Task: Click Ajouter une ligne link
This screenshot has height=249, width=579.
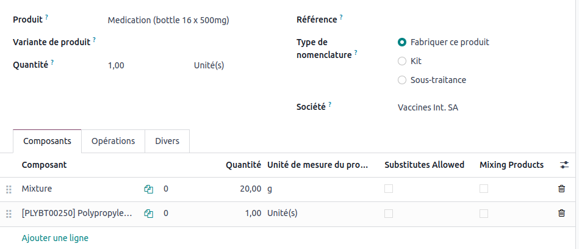Action: pos(55,238)
